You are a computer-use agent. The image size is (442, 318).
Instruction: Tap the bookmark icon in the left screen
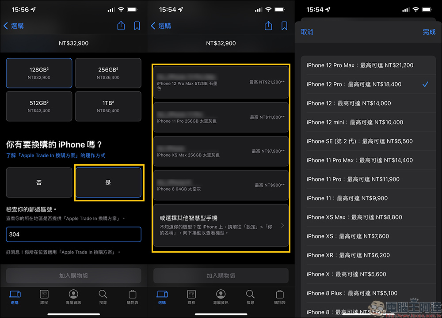137,26
